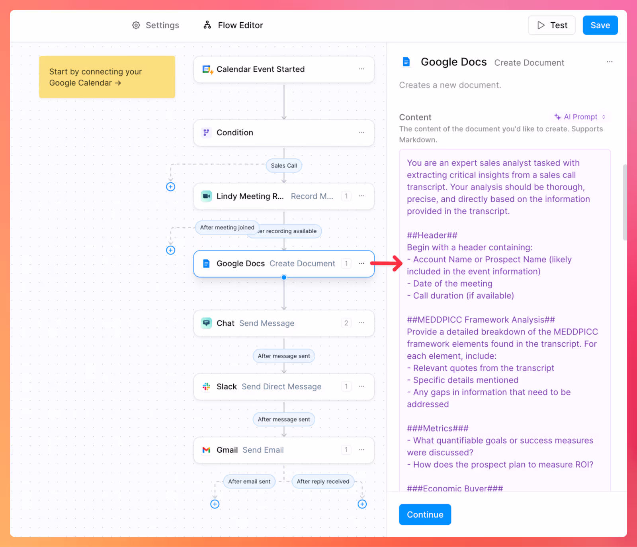Open the AI Prompt mode dropdown

tap(580, 117)
